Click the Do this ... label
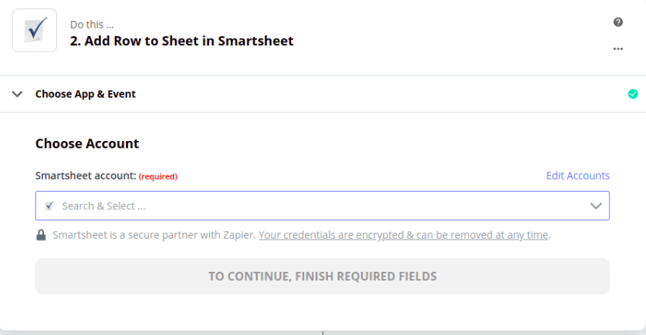646x335 pixels. 92,25
